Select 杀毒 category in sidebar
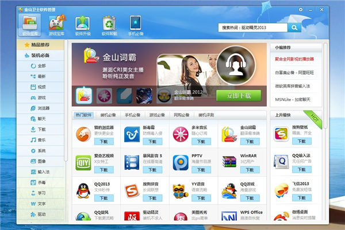This screenshot has height=230, width=345. [41, 182]
